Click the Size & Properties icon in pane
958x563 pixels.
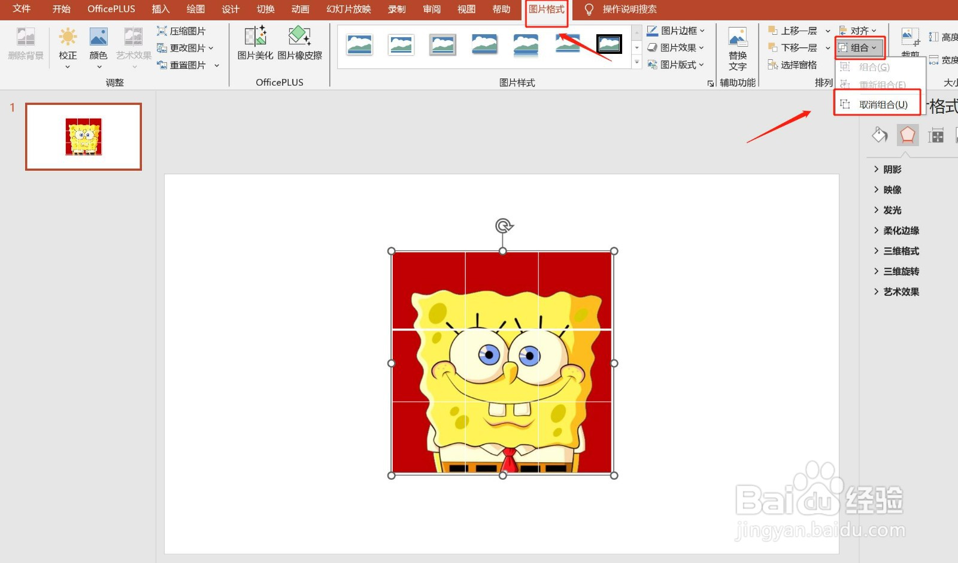click(936, 135)
